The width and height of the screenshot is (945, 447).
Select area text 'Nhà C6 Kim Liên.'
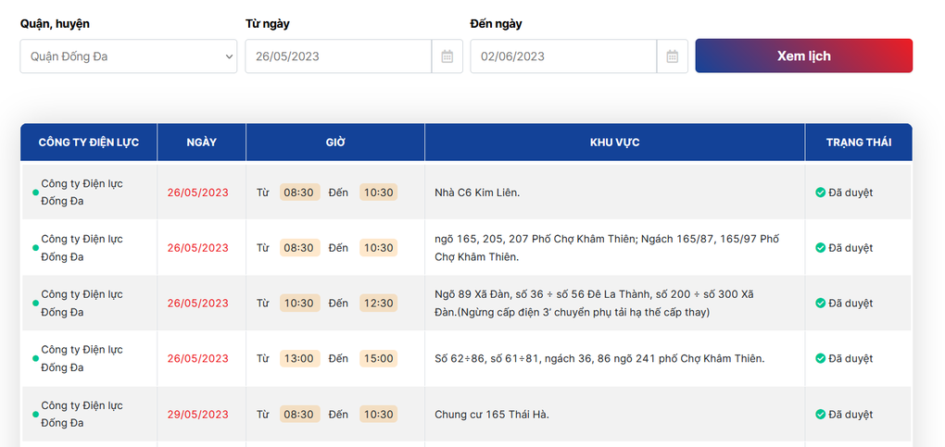[477, 192]
